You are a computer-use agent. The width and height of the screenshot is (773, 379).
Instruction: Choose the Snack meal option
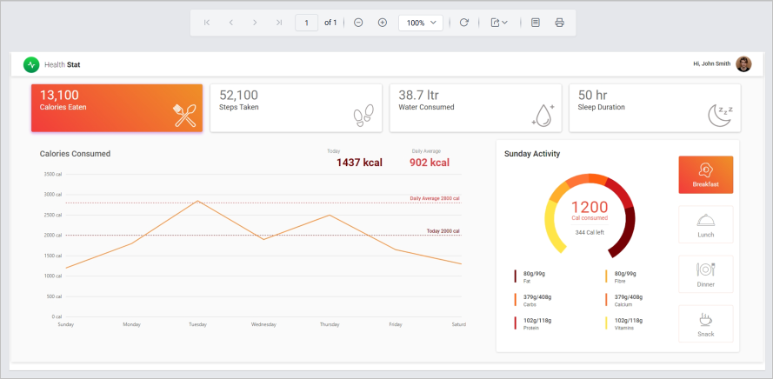point(705,323)
